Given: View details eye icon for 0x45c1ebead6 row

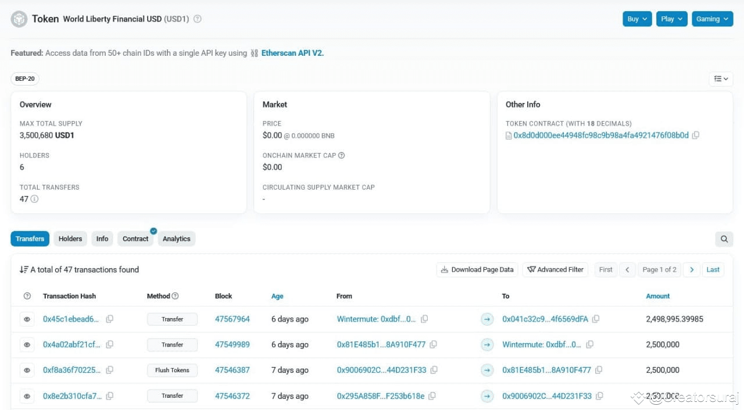Looking at the screenshot, I should [x=27, y=319].
